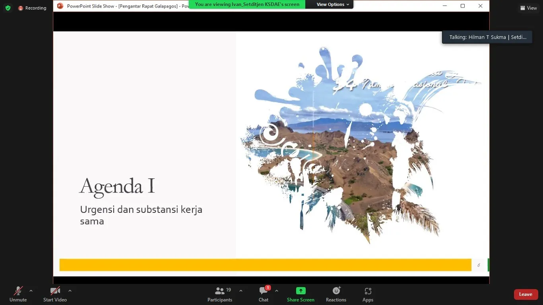This screenshot has height=305, width=543.
Task: Click the Talking: Hilman T Sukma indicator
Action: click(487, 37)
